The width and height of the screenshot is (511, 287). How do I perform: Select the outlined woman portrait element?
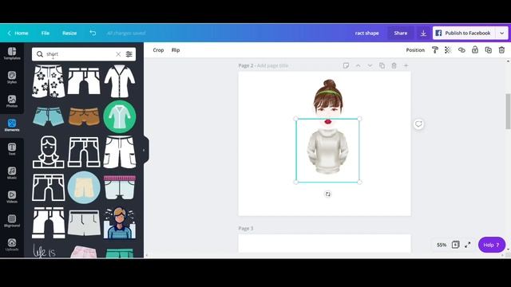[x=48, y=152]
